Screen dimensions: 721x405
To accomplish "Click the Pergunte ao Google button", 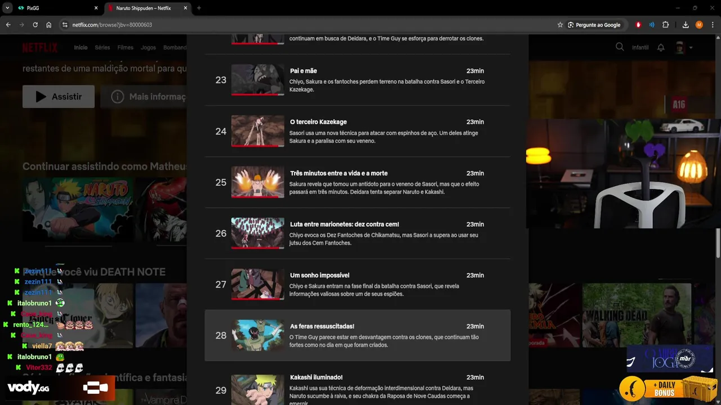I will coord(594,25).
